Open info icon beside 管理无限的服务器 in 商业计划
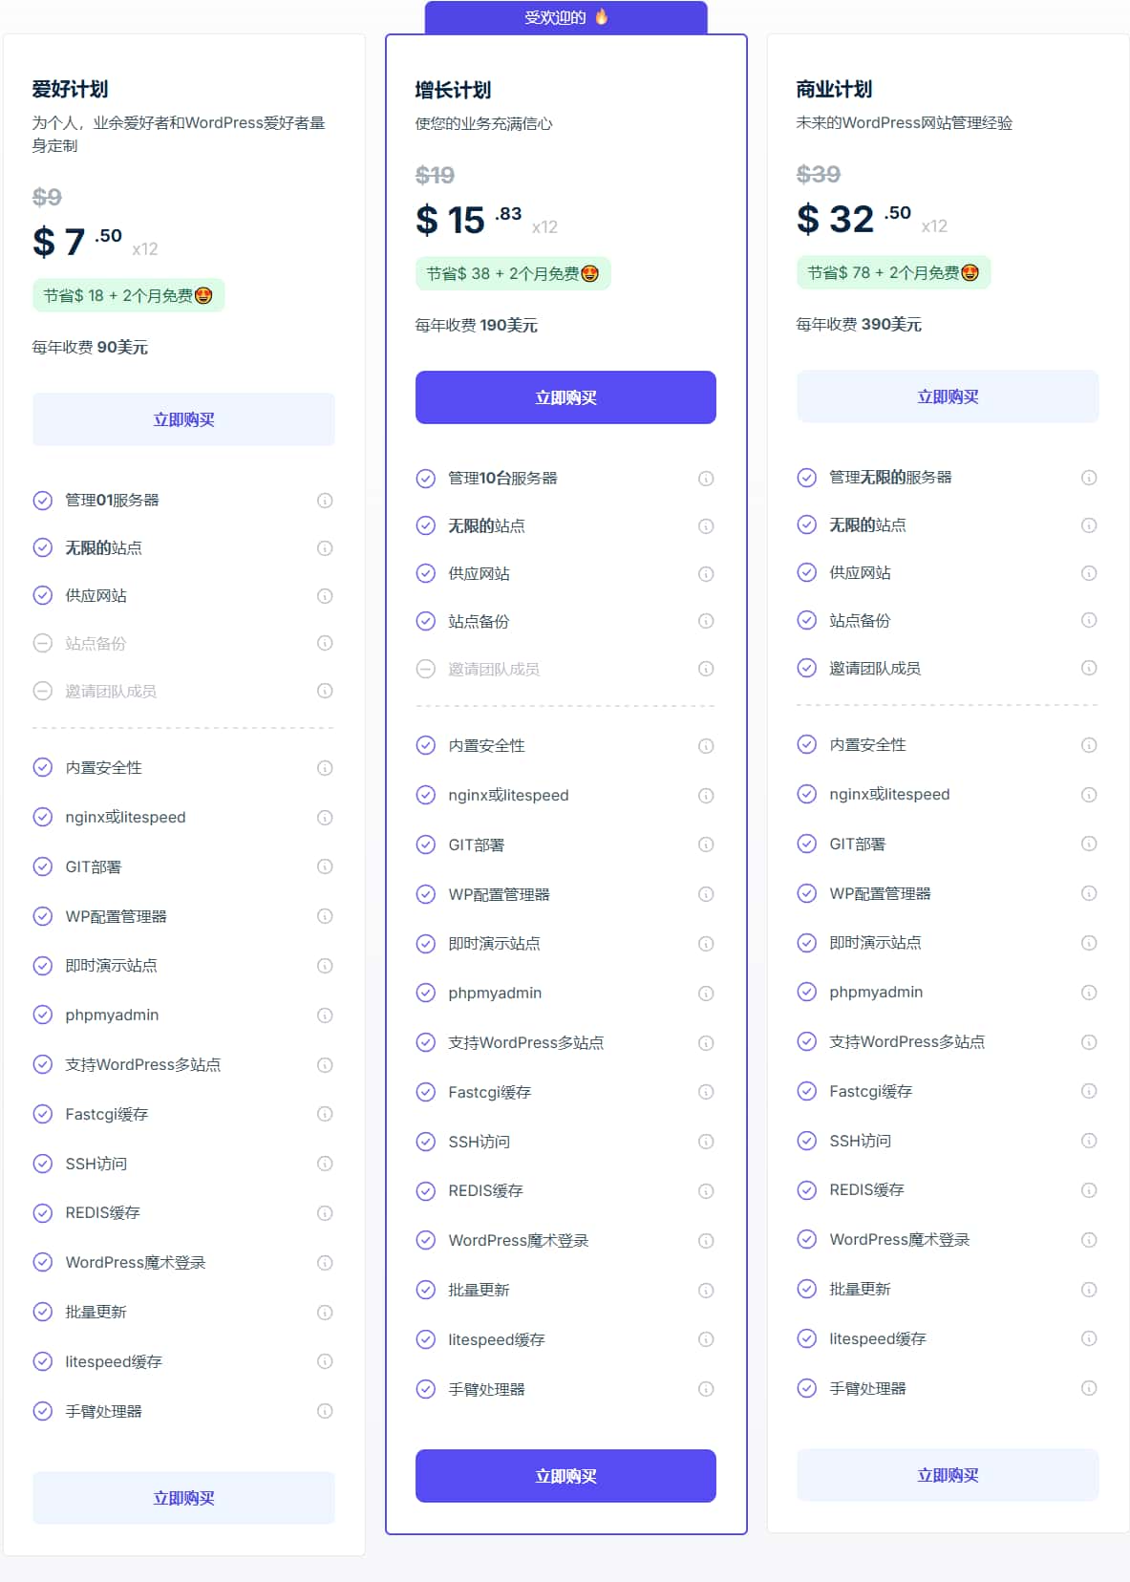The image size is (1130, 1582). tap(1089, 478)
